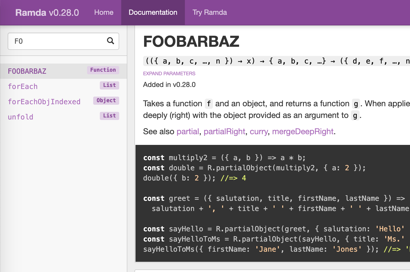Open the mergeDeepRight documentation link

(x=303, y=131)
